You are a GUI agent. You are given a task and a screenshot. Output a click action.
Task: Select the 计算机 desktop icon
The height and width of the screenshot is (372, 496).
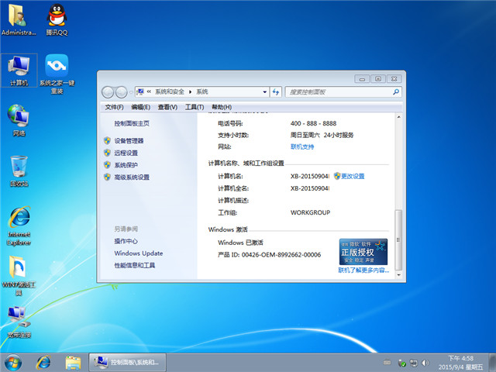(19, 70)
